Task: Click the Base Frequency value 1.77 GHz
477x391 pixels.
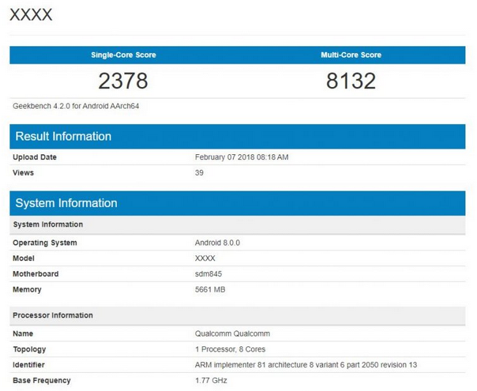Action: coord(211,380)
